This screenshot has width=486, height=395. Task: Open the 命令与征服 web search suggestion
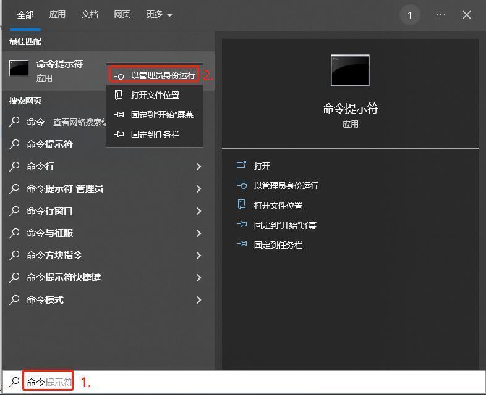pos(49,233)
